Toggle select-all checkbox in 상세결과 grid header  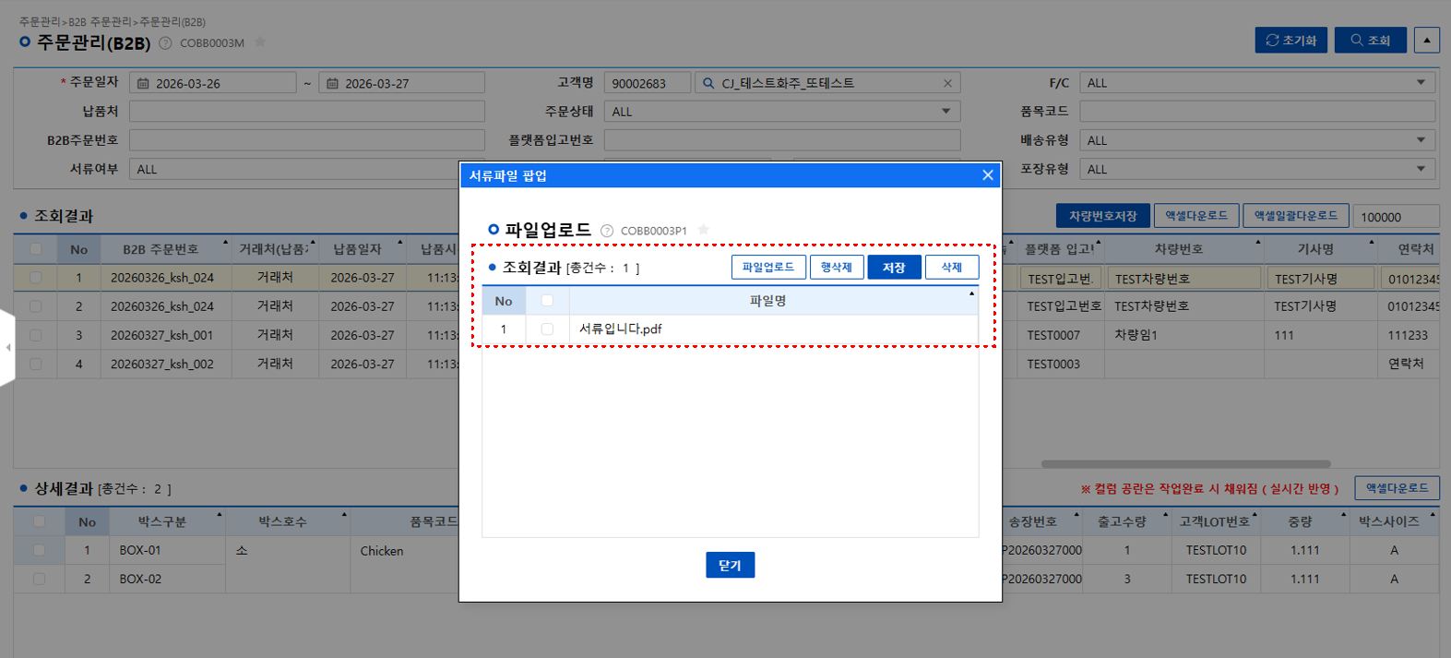point(39,521)
